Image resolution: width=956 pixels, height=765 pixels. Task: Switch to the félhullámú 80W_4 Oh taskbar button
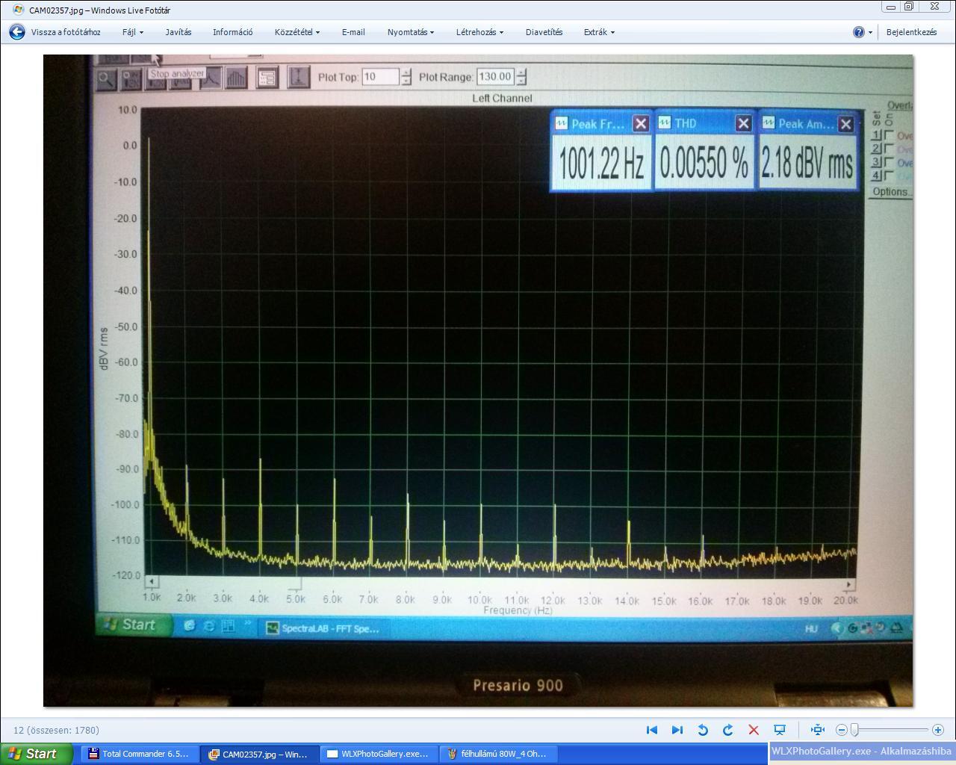pyautogui.click(x=498, y=754)
